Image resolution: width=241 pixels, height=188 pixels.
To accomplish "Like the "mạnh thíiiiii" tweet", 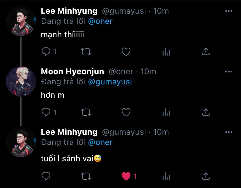I will click(x=126, y=52).
